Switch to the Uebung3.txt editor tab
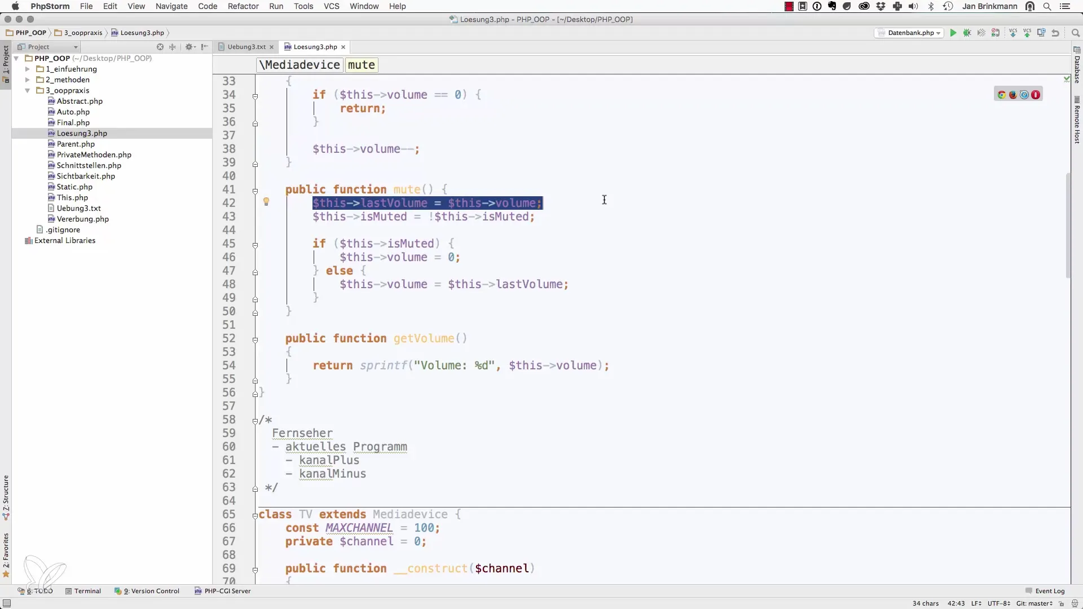The height and width of the screenshot is (609, 1083). click(x=246, y=47)
